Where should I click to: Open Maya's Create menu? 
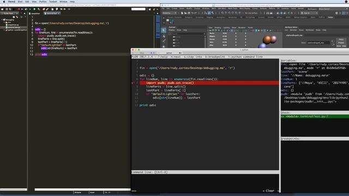[174, 9]
